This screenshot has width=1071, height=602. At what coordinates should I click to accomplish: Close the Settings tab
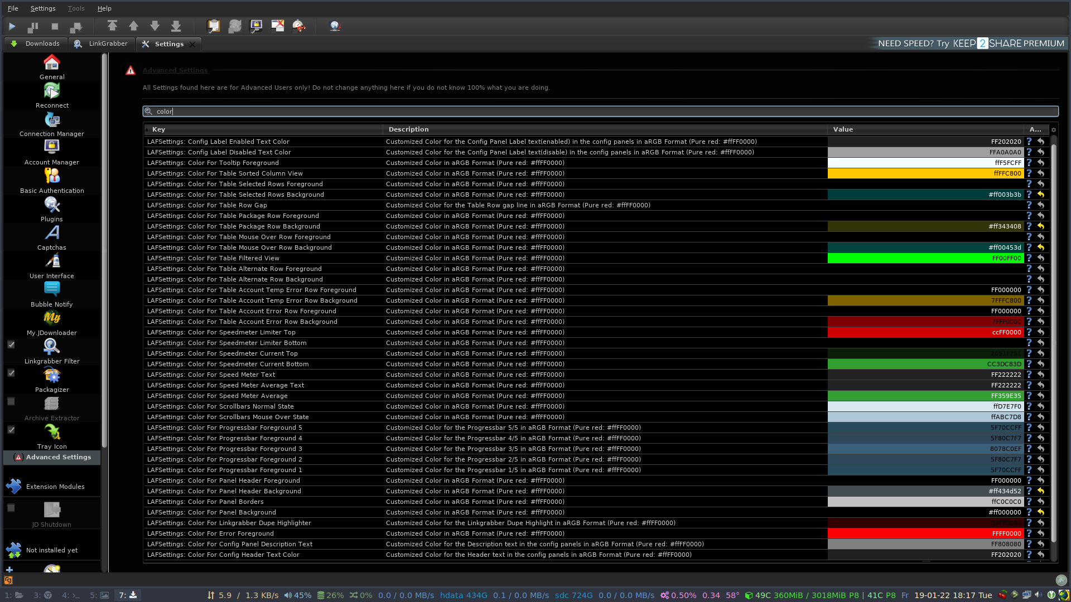click(x=192, y=44)
